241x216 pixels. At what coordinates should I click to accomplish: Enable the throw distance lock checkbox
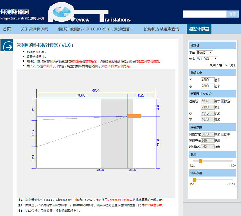(223, 134)
